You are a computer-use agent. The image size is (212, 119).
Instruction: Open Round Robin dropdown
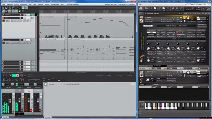pyautogui.click(x=181, y=34)
